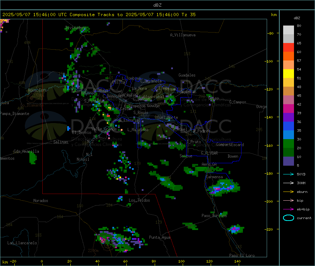Click the Agua_Toro map label
This screenshot has width=315, height=266.
[x=37, y=90]
